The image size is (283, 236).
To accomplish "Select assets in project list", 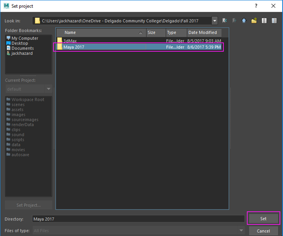I will pyautogui.click(x=17, y=110).
